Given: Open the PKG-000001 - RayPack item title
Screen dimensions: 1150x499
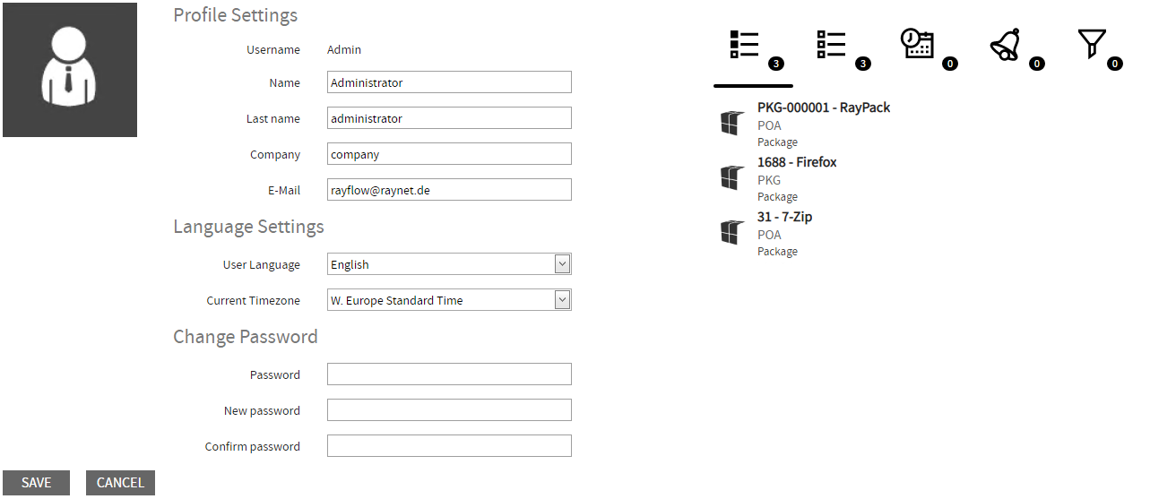Looking at the screenshot, I should click(x=823, y=108).
